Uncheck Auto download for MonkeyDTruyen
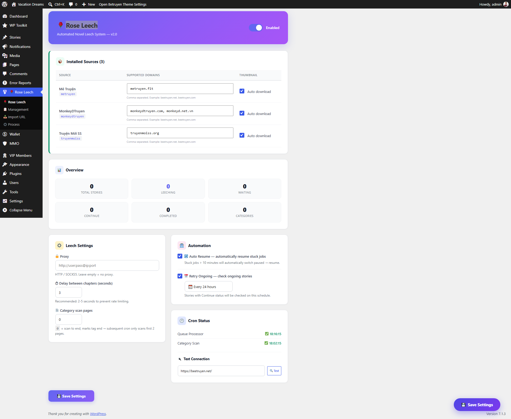Viewport: 511px width, 419px height. 242,113
